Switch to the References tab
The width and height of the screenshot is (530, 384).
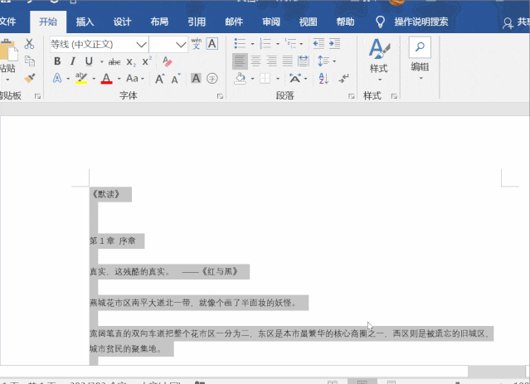pyautogui.click(x=197, y=22)
